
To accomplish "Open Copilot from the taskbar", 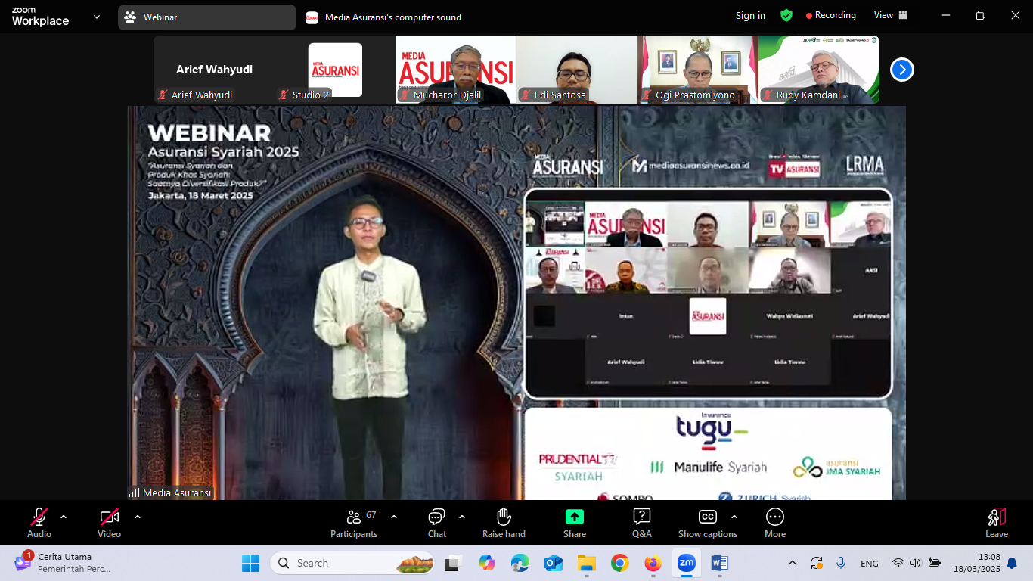I will 486,563.
